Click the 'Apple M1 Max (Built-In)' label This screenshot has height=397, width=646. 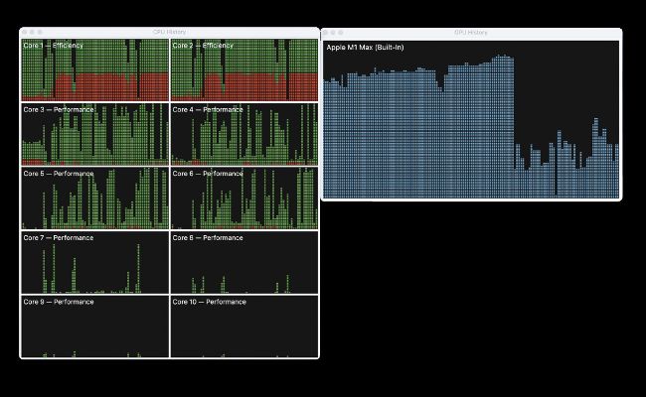pyautogui.click(x=366, y=47)
